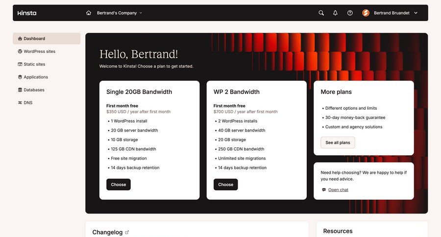The image size is (441, 237).
Task: Open Static sites in sidebar
Action: 34,64
